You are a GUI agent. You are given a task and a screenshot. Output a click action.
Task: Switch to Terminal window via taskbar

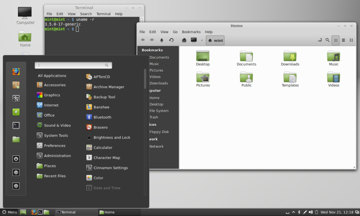click(76, 212)
